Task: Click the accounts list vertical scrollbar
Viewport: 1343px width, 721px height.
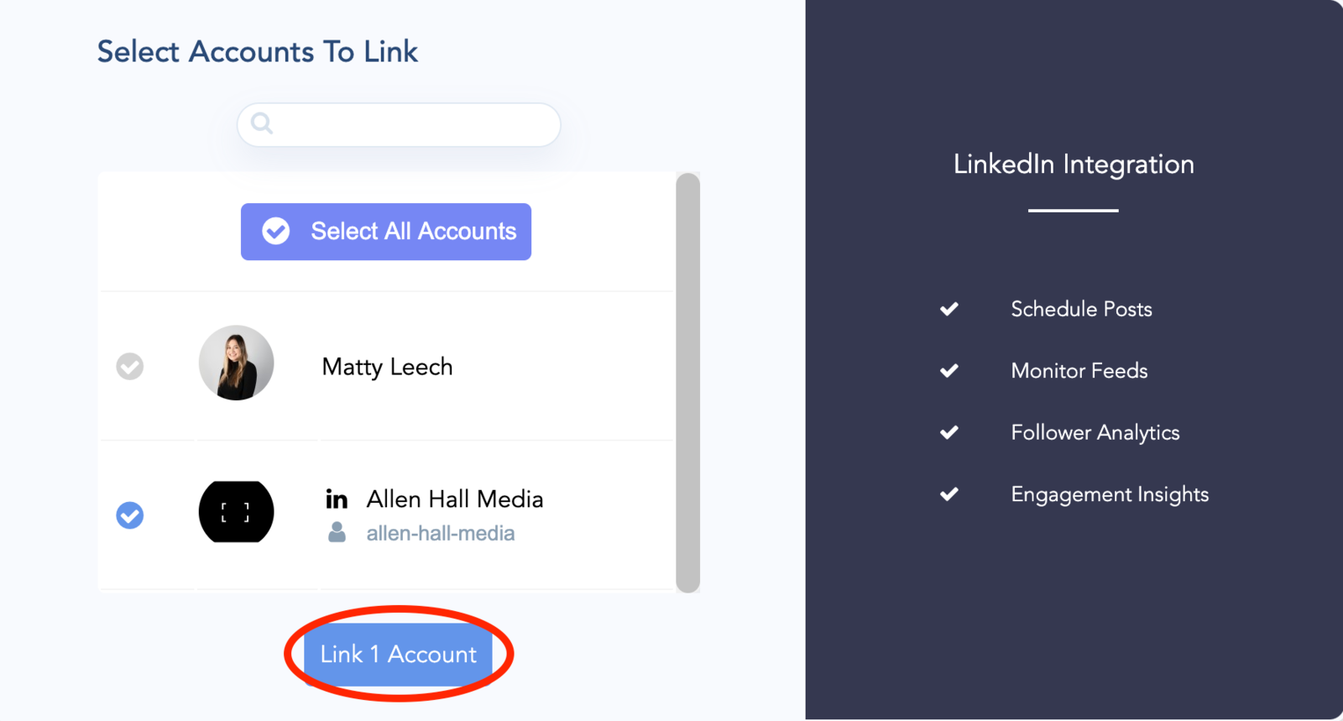Action: tap(688, 383)
